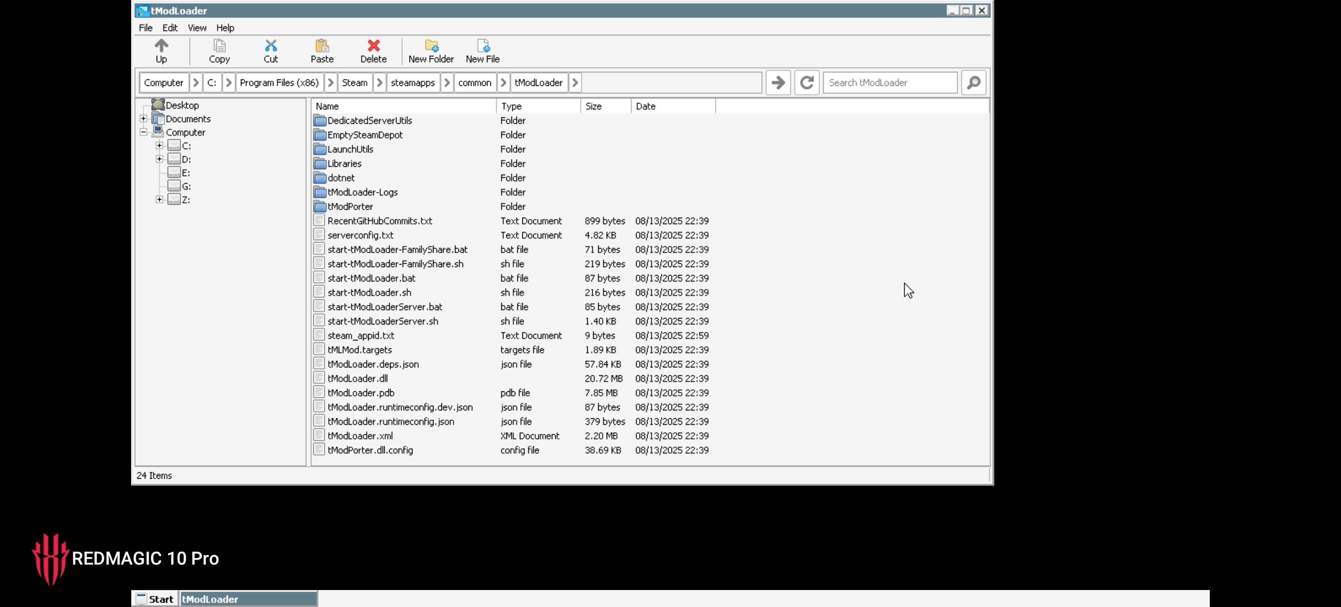
Task: Click file icon of tModLoader.xml
Action: [x=319, y=436]
